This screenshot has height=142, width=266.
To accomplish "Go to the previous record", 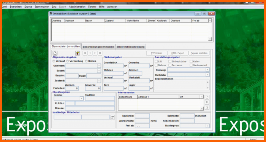I will pos(90,53).
